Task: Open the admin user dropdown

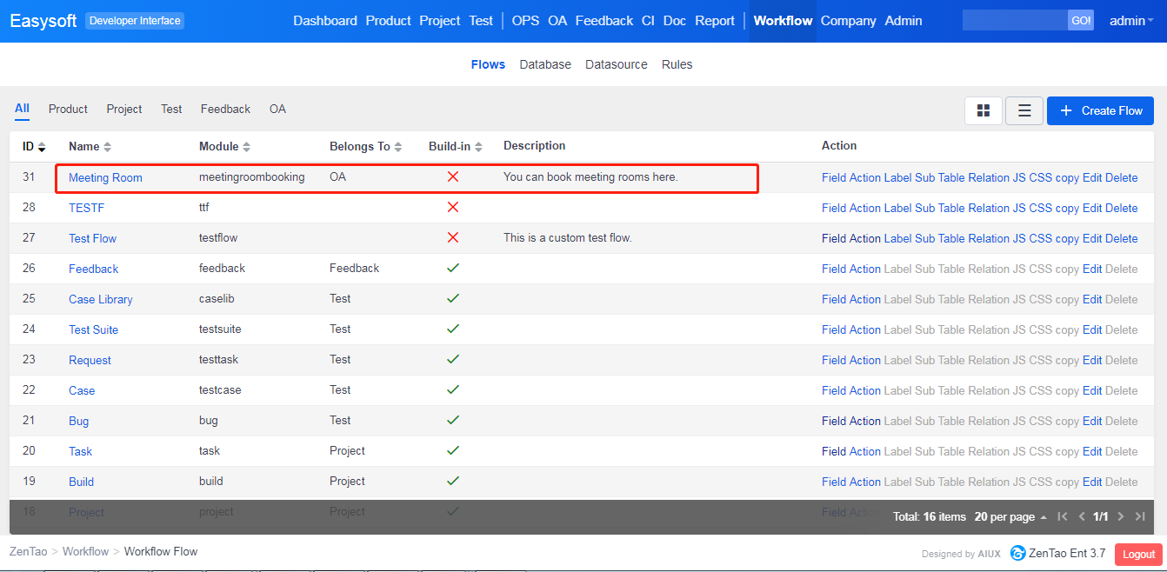Action: click(x=1130, y=21)
